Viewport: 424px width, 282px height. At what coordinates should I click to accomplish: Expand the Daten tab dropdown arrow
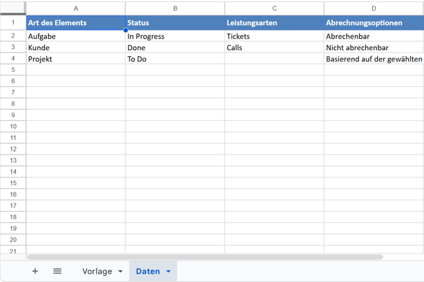click(x=168, y=272)
